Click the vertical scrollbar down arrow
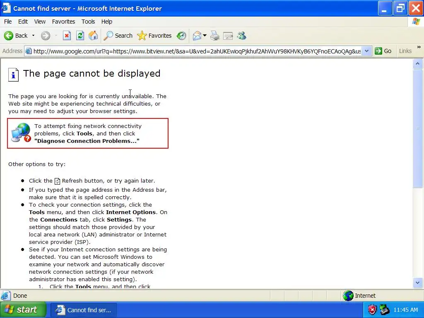The image size is (424, 318). [x=417, y=283]
